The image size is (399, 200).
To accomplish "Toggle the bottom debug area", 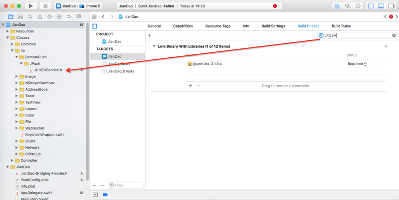I will (x=381, y=6).
